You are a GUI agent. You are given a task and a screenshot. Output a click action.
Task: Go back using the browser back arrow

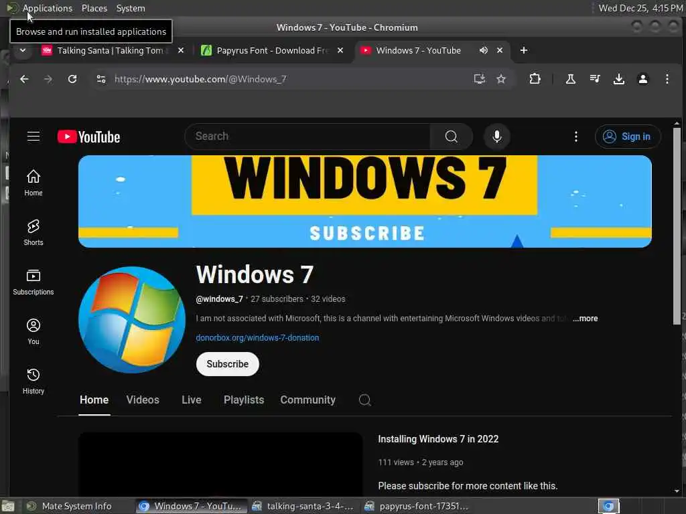(x=24, y=79)
